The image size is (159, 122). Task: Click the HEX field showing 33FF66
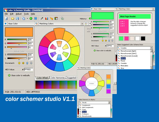tap(110, 46)
